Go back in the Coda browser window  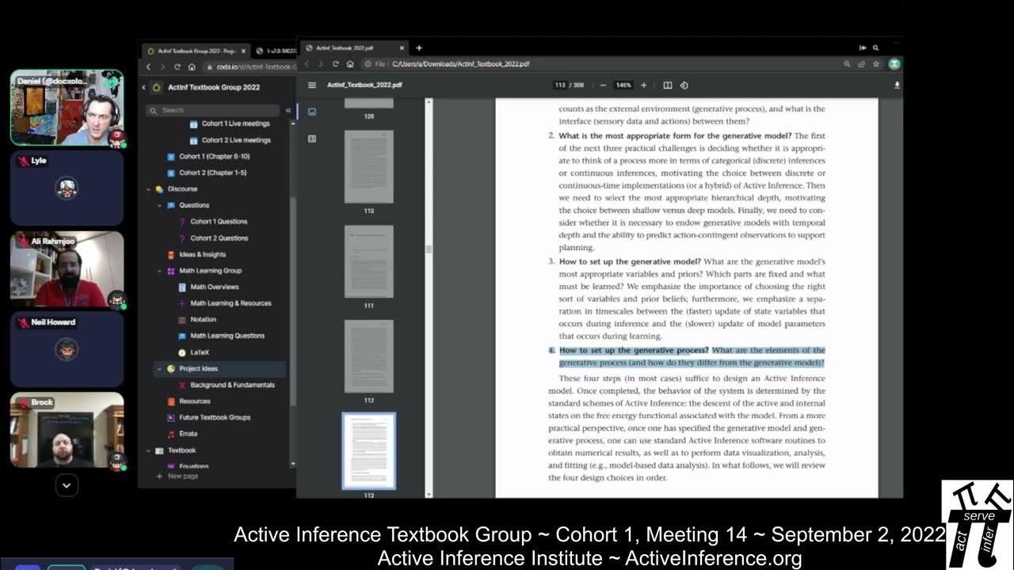(x=148, y=67)
